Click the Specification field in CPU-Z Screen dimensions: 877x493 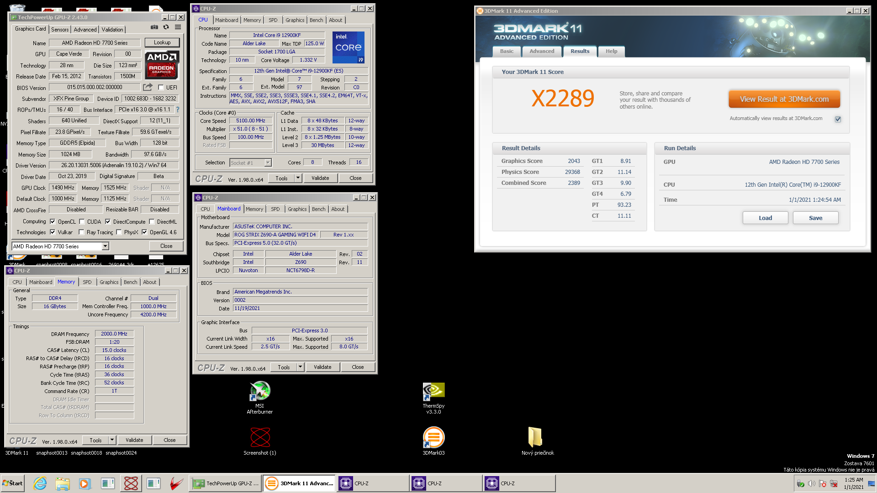(299, 71)
